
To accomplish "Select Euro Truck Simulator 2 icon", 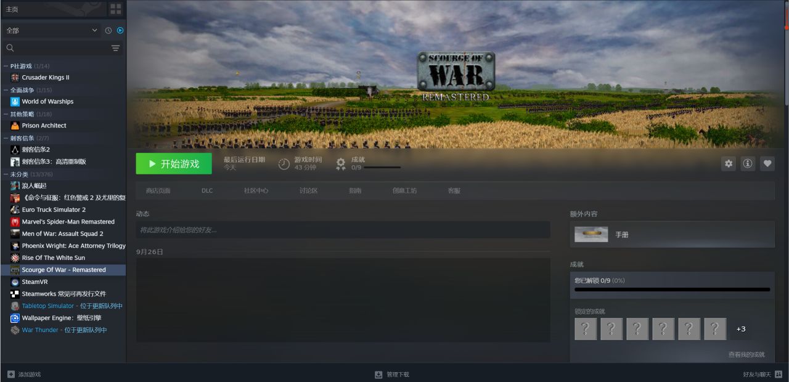I will 15,209.
